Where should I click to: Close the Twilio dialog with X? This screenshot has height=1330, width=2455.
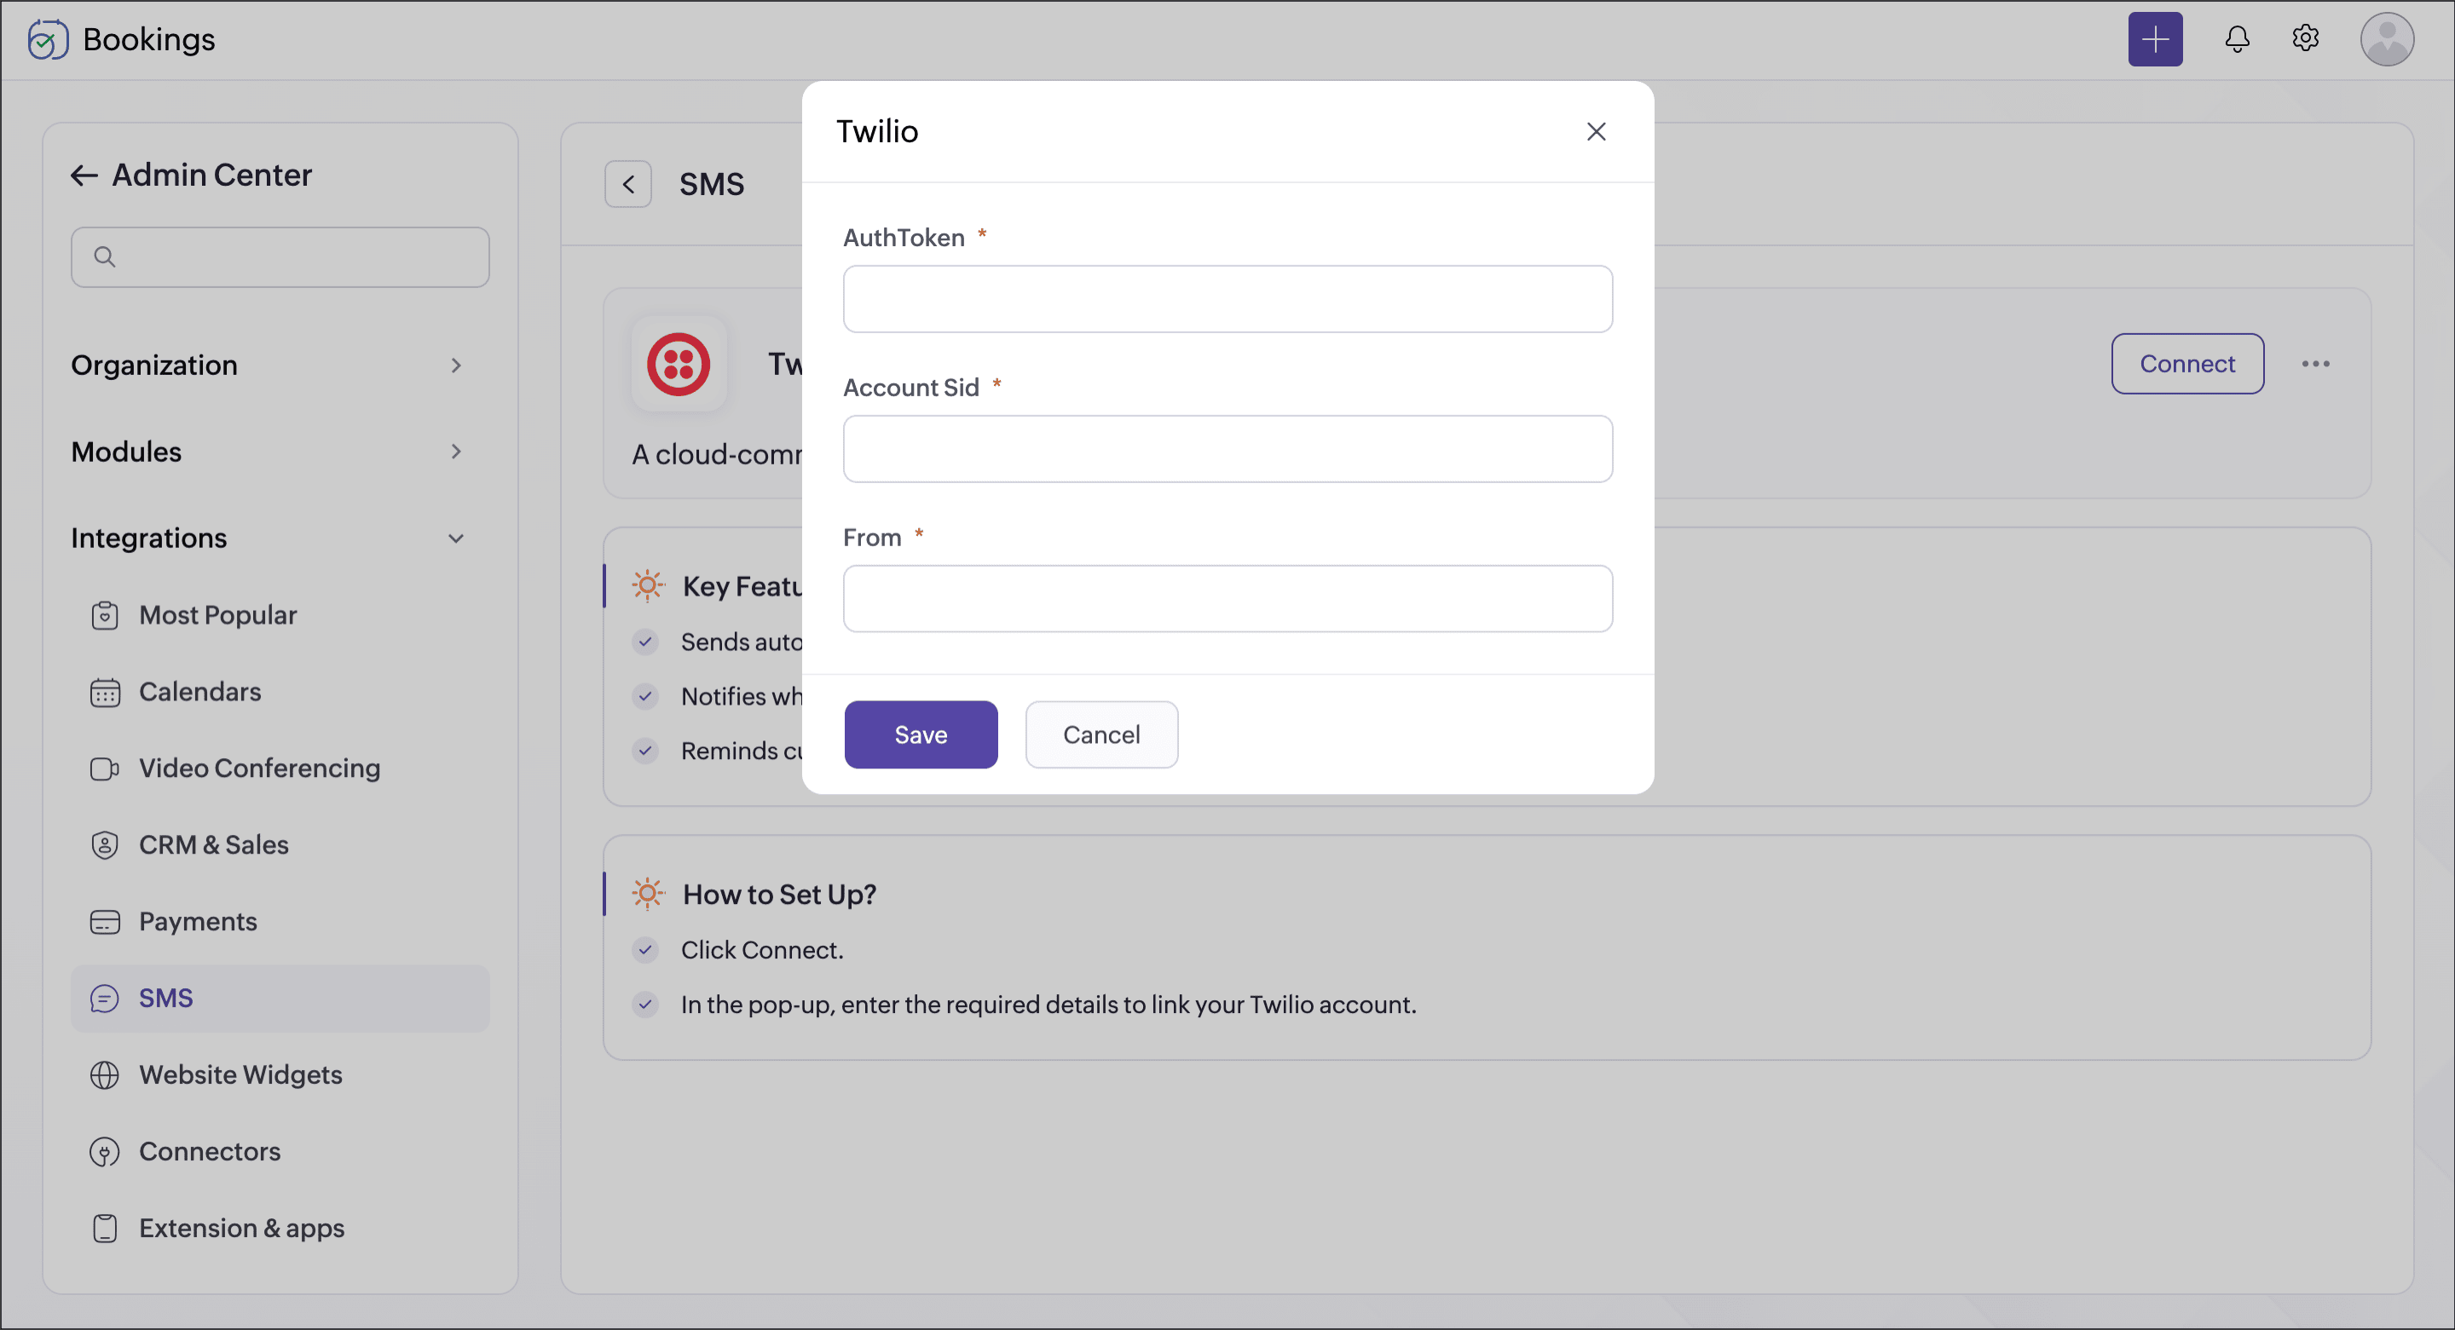coord(1596,131)
